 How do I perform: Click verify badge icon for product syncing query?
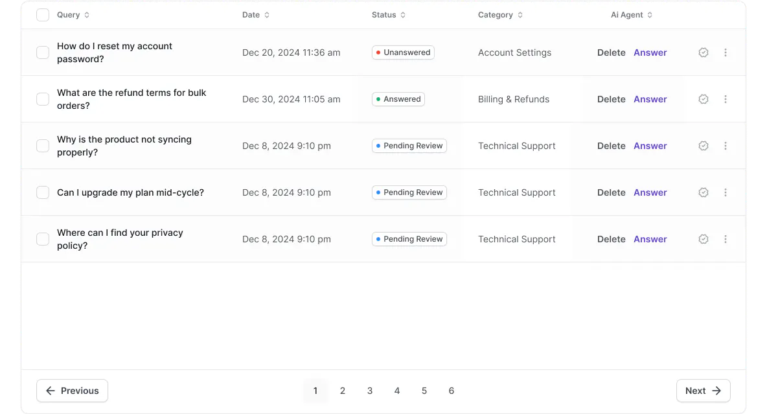703,146
